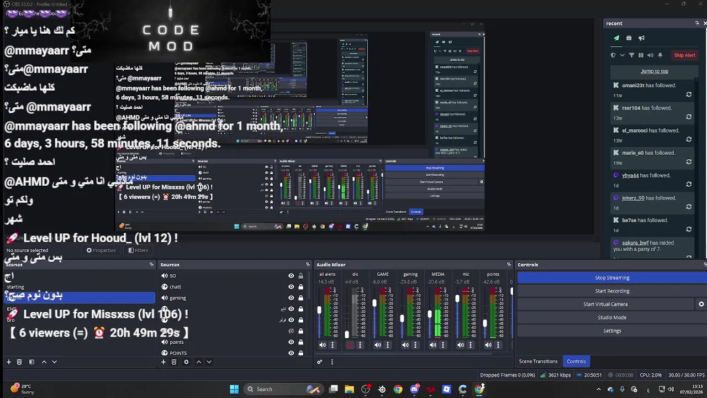The image size is (707, 398).
Task: Open points channel three-dot menu
Action: (x=498, y=345)
